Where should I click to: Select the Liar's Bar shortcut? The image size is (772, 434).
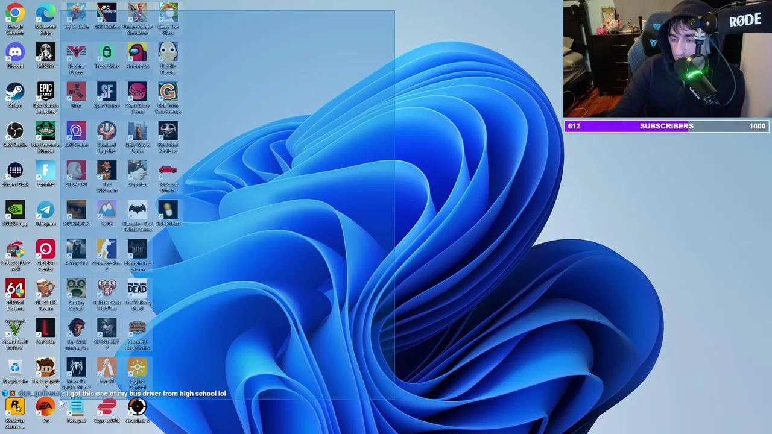click(46, 331)
